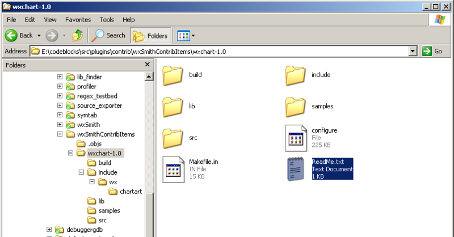Select the include folder icon in file pane
This screenshot has height=237, width=454.
(x=295, y=75)
